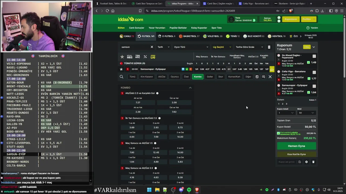Show more sports with the arrow

(x=301, y=36)
